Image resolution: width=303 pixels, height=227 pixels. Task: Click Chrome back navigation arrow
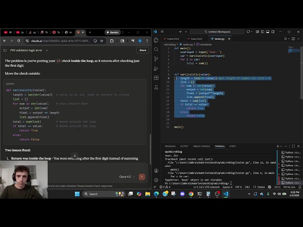[4, 41]
